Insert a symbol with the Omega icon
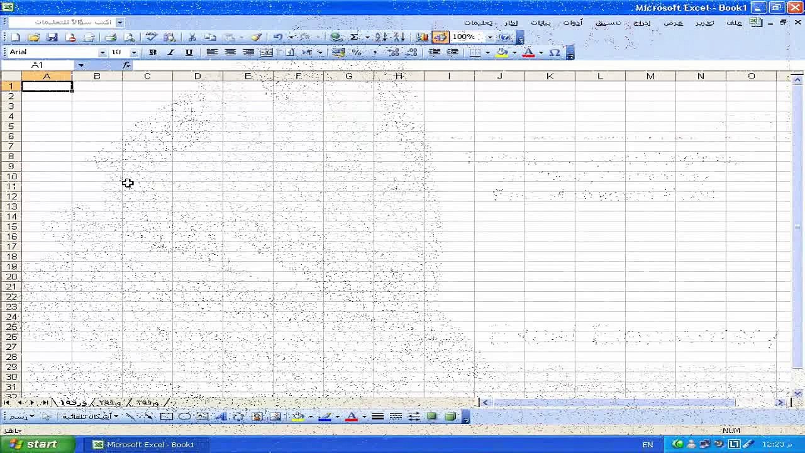 [554, 53]
